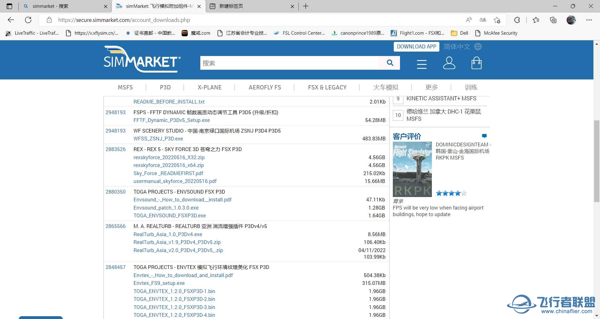Click the translate page icon
The width and height of the screenshot is (600, 319).
[483, 20]
